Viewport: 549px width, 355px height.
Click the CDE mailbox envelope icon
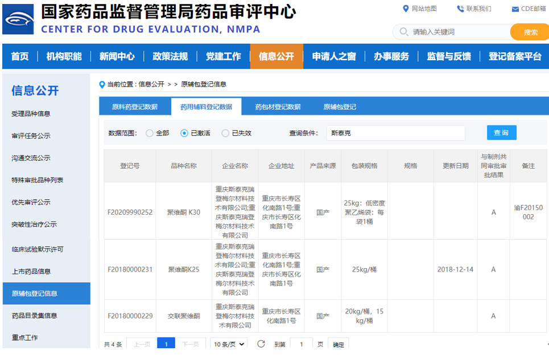(515, 9)
